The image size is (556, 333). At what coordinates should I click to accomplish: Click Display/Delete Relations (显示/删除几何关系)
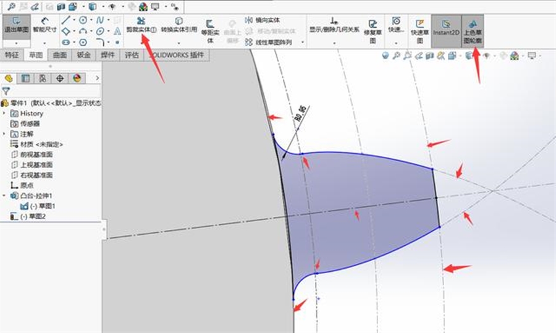[334, 25]
